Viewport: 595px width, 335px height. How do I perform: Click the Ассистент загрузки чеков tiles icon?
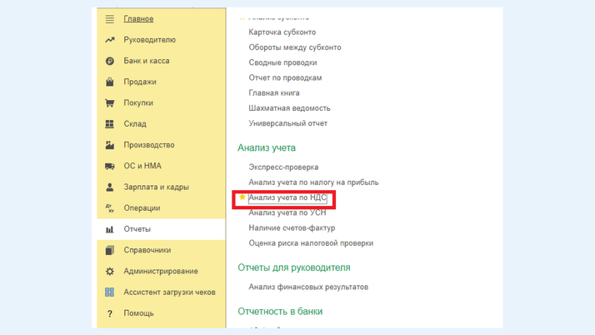(110, 292)
